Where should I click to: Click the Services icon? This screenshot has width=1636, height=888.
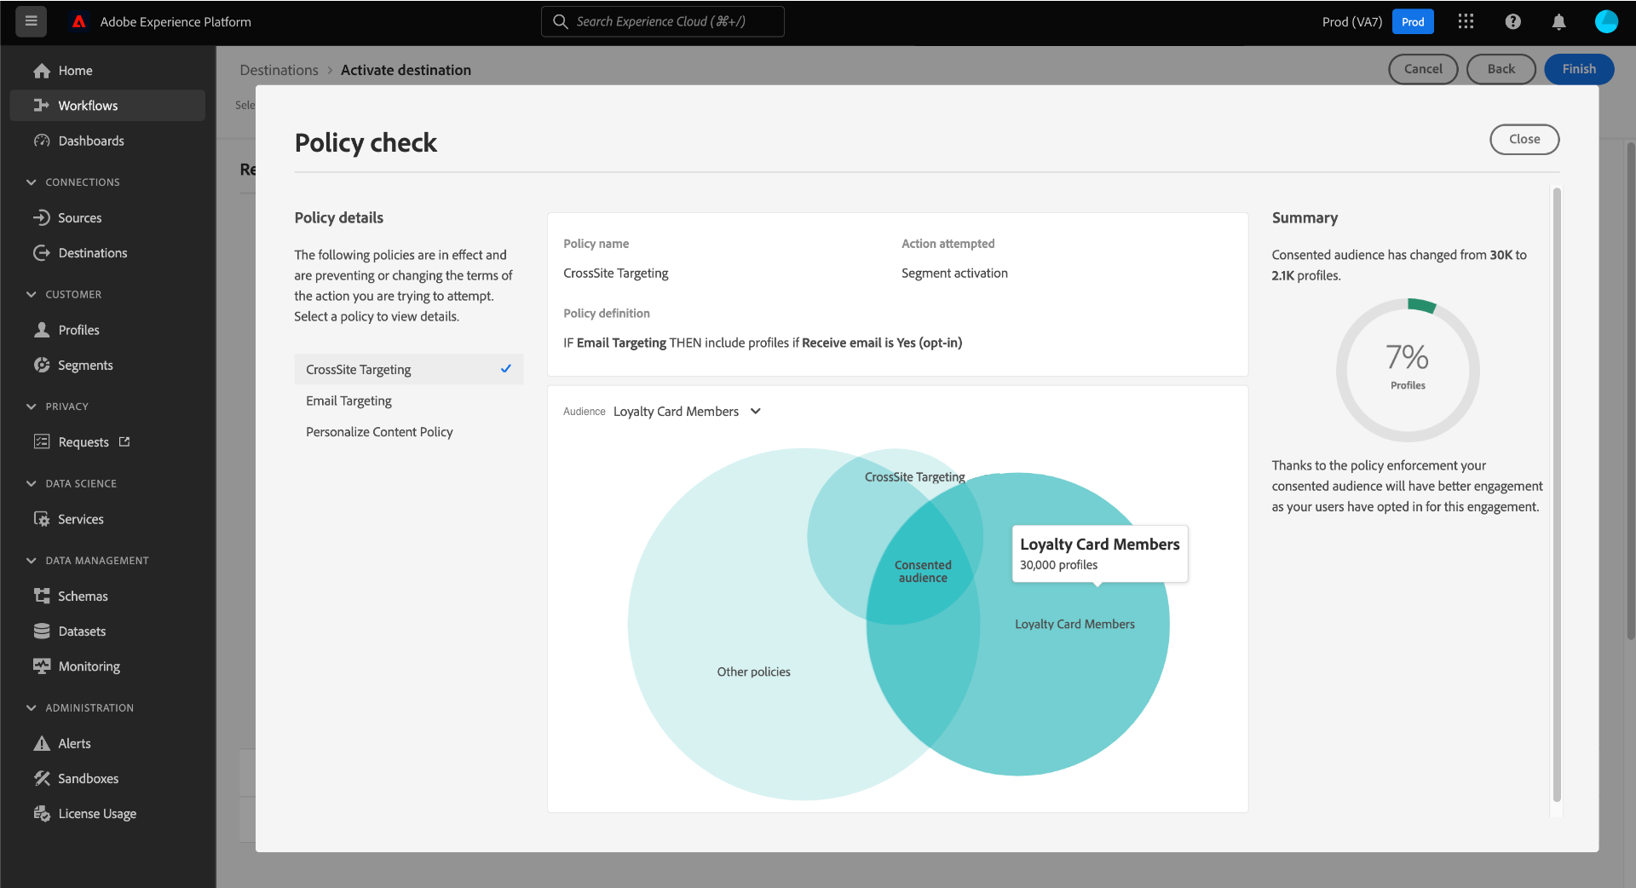pos(42,519)
